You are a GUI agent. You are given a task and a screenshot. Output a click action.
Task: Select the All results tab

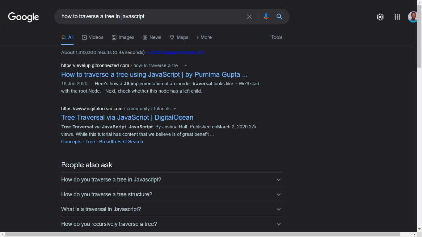click(x=67, y=37)
